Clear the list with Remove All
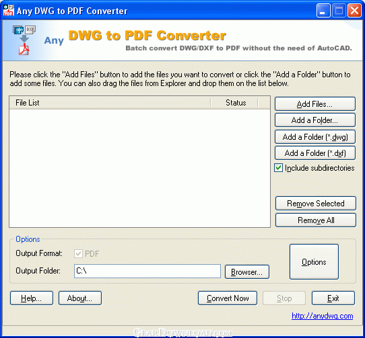 [316, 220]
